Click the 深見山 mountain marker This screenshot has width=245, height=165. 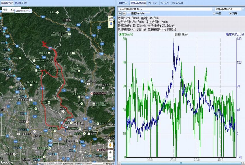point(79,71)
